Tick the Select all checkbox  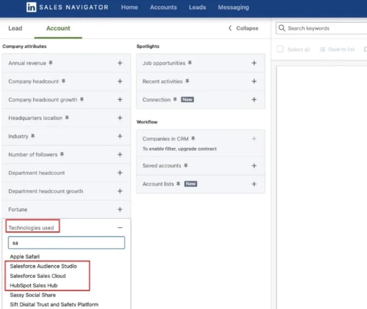click(x=280, y=49)
